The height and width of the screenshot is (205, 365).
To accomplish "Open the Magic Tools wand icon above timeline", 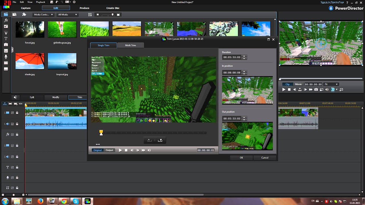I will coord(15,97).
